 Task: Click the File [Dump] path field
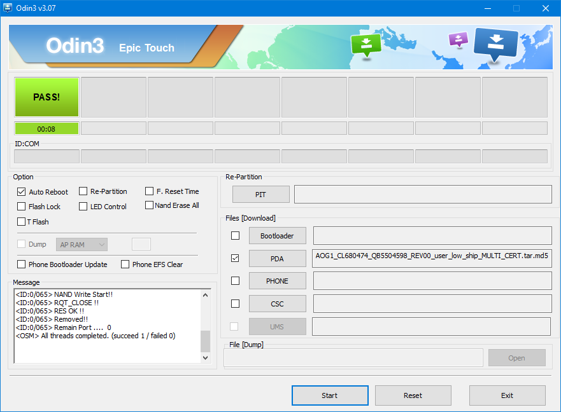pos(353,358)
